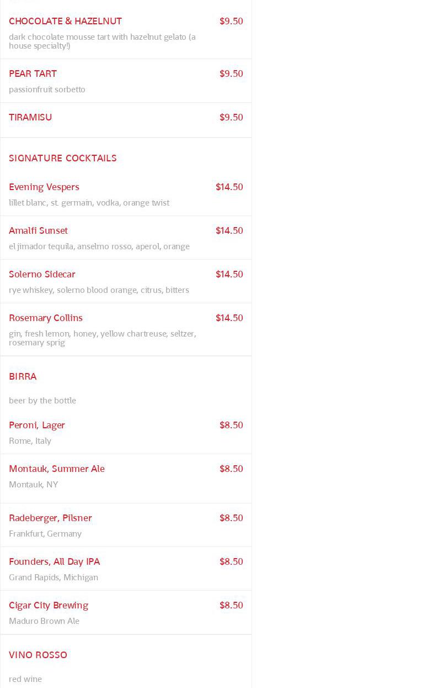This screenshot has width=433, height=688.
Task: Open the Tiramisu dessert entry
Action: [30, 117]
